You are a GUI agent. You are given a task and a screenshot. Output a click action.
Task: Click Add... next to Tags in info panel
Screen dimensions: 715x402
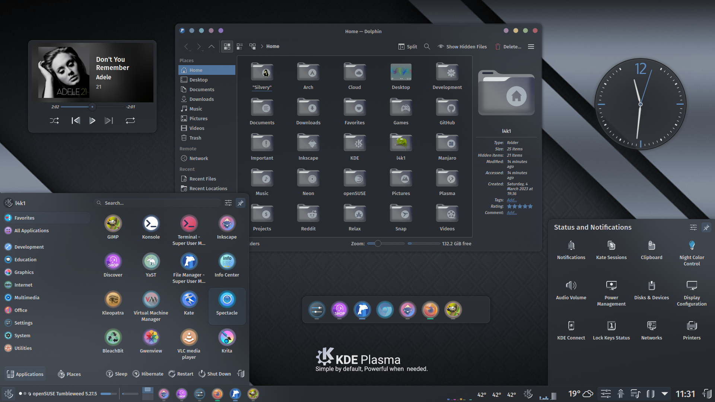[x=512, y=200]
